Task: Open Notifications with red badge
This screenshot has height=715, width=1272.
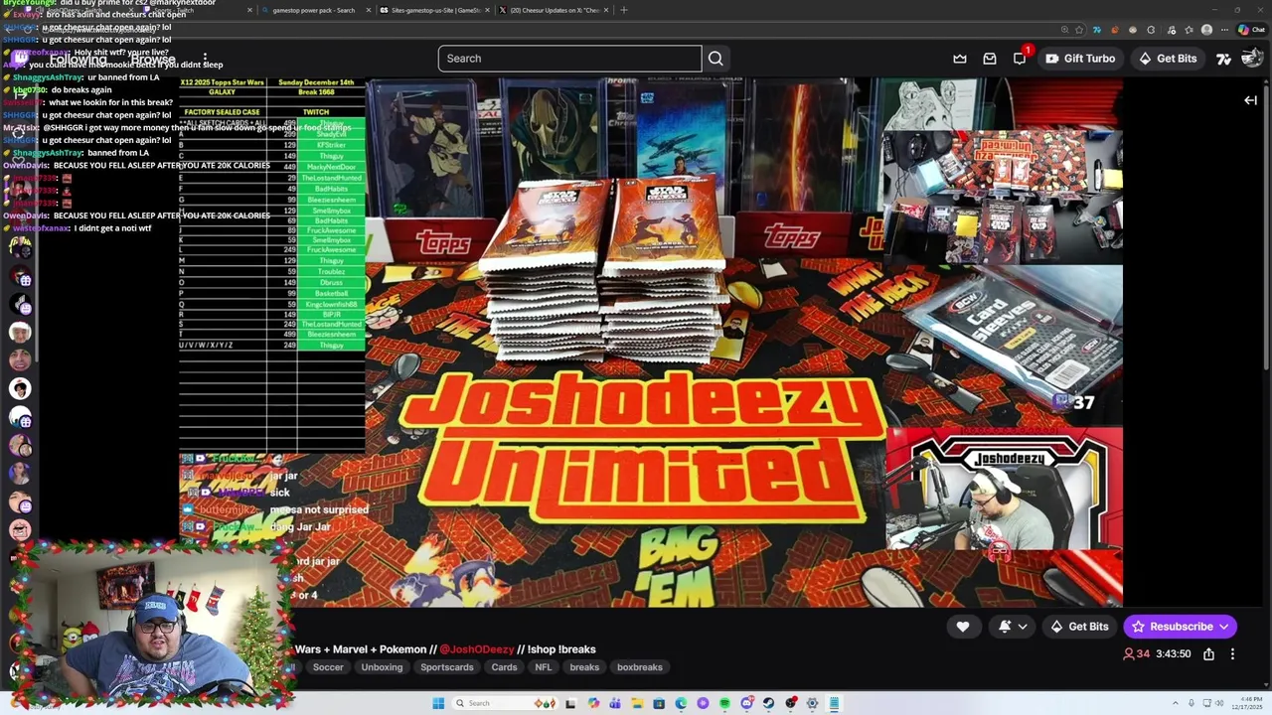Action: (1021, 58)
